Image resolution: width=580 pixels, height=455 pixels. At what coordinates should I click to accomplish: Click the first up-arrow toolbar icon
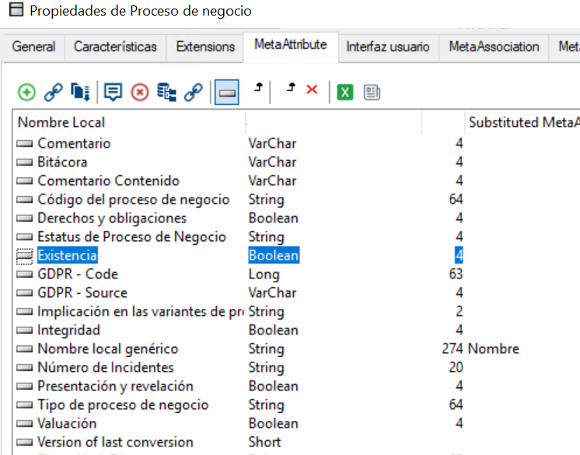click(259, 87)
